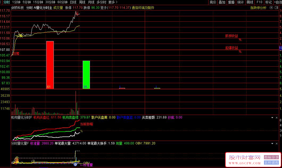Screen dimensions: 282x168
Task: Open dropdown arrow of 分时量化量F panel
Action: pos(272,144)
